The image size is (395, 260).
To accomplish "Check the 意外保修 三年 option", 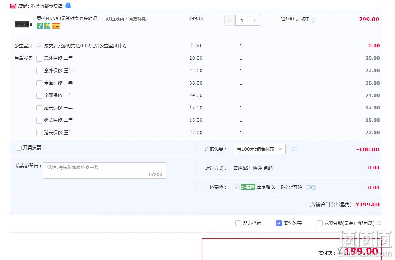I will [39, 71].
